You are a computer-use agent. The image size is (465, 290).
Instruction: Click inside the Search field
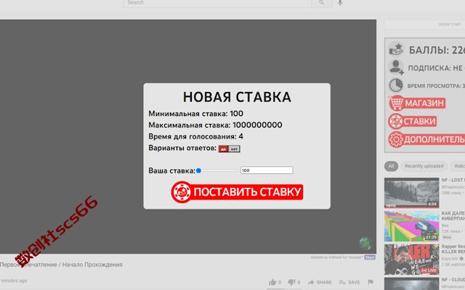point(217,3)
